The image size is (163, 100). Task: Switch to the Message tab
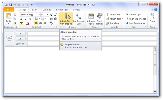22,10
